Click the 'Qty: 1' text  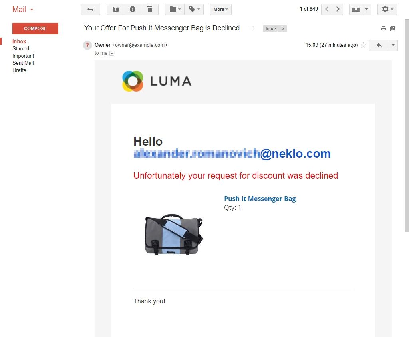click(232, 208)
